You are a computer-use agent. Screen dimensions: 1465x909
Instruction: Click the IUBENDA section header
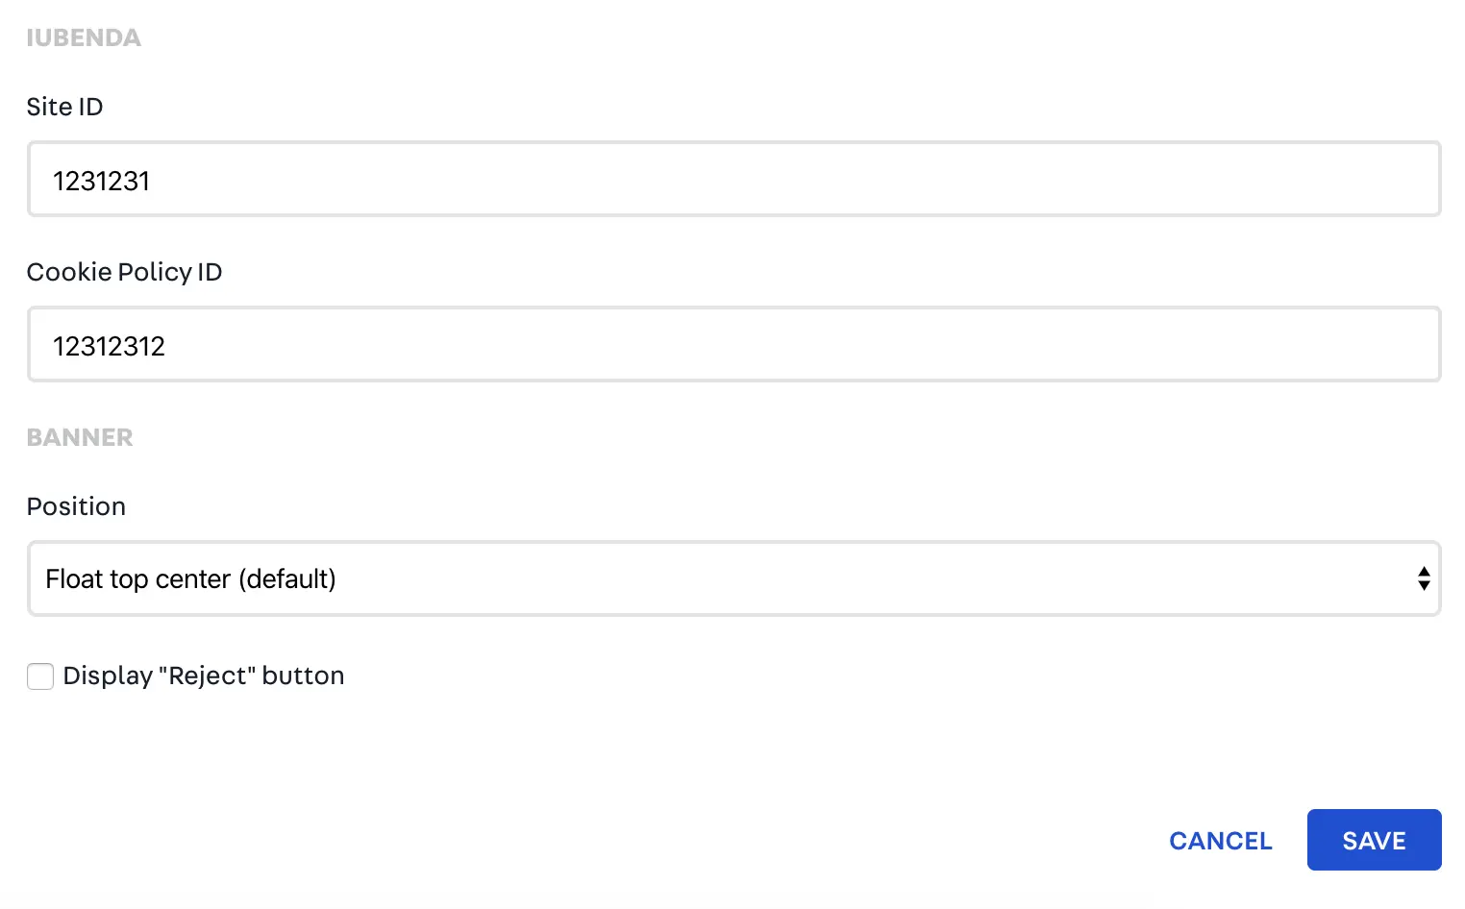coord(84,37)
